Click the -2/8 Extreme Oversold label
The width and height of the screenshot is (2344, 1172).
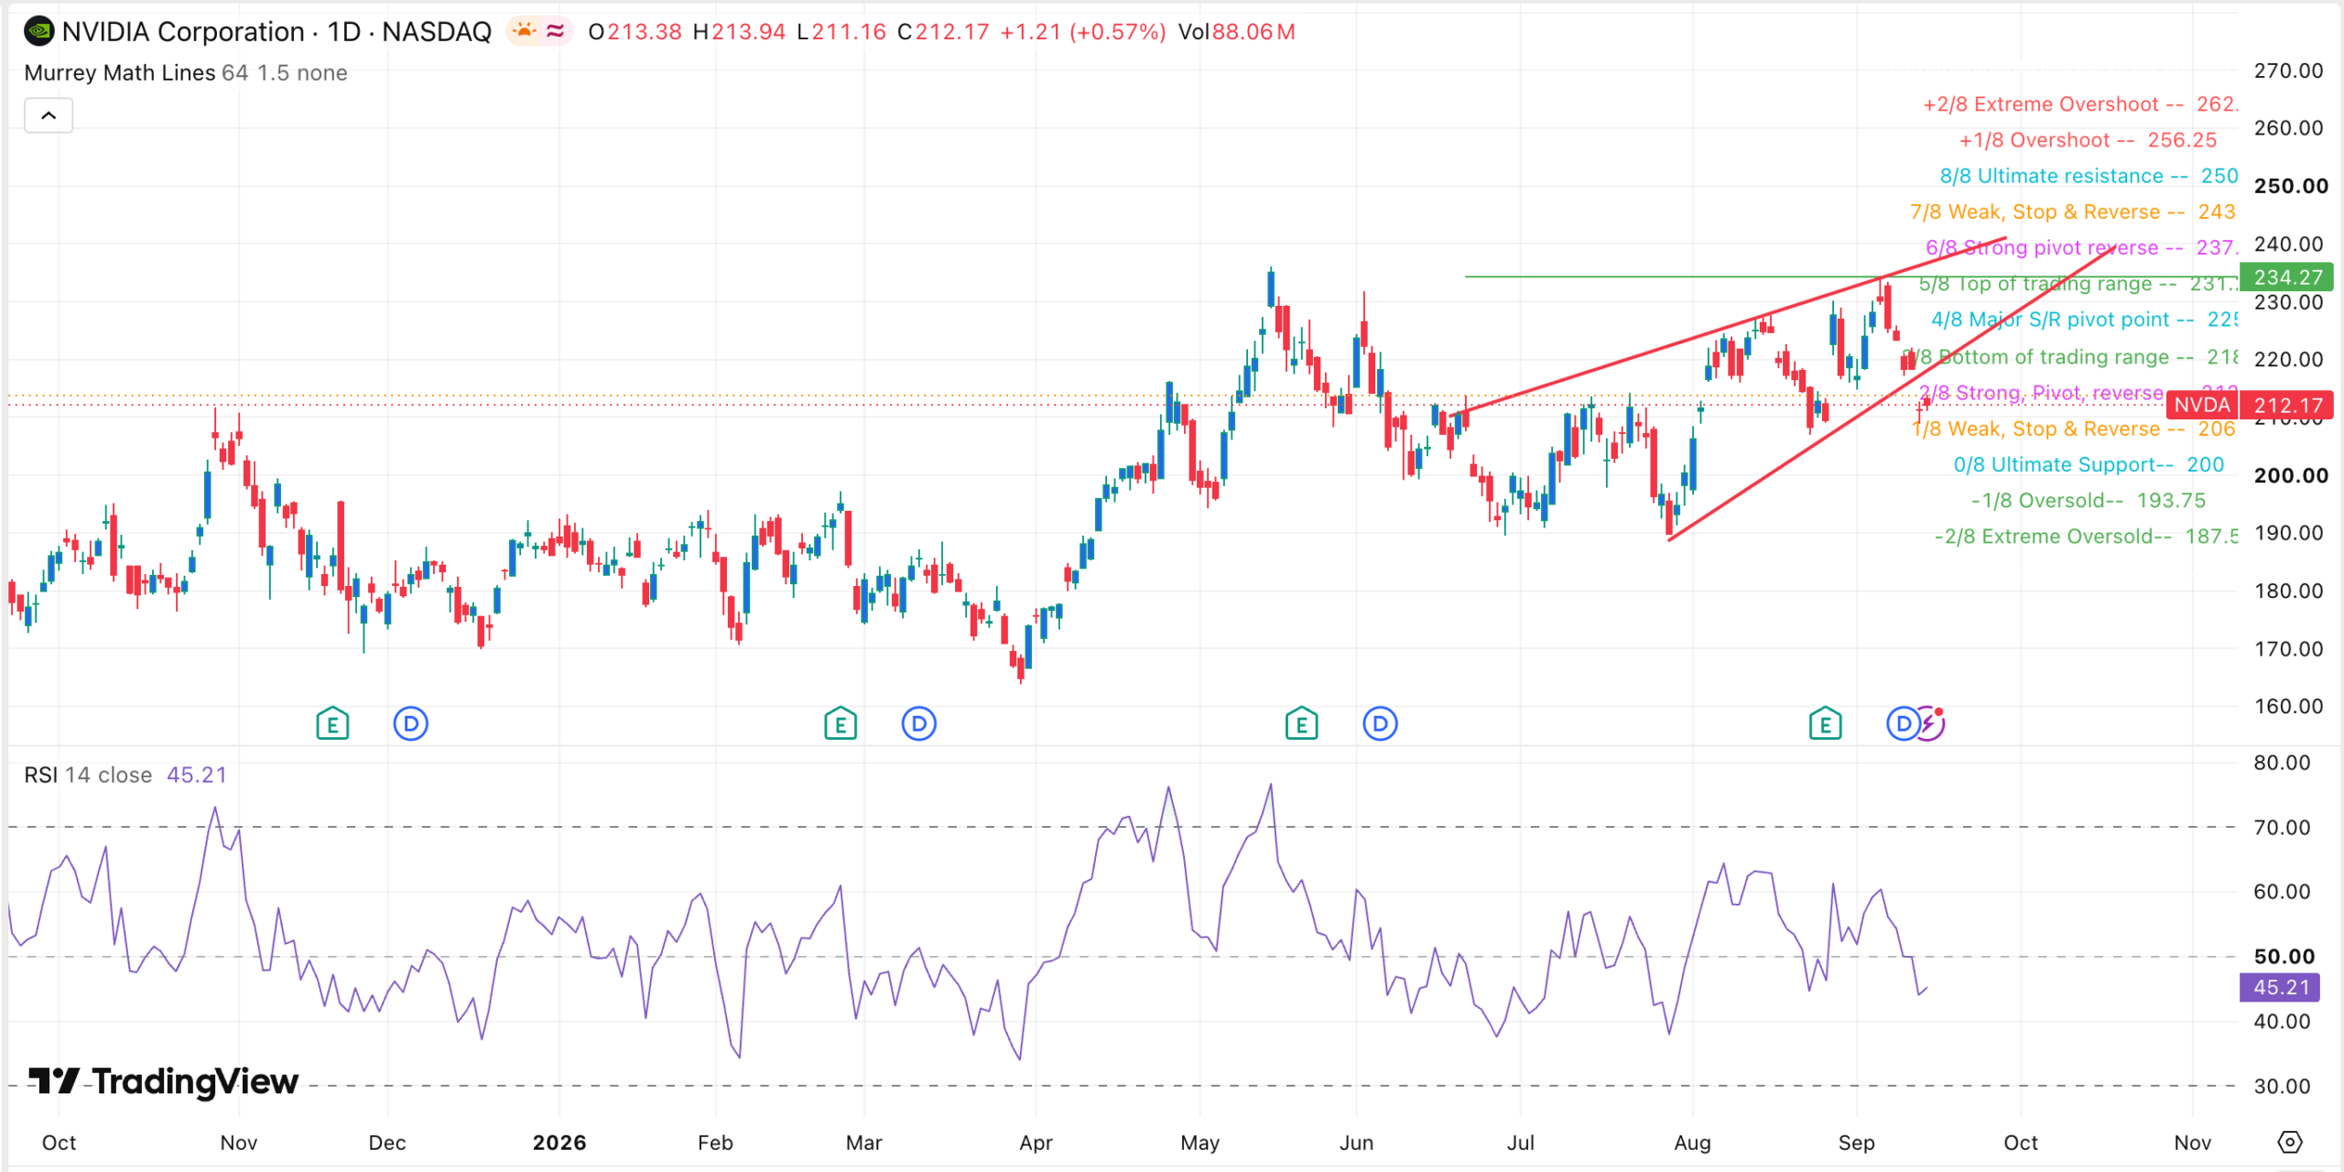coord(2086,537)
